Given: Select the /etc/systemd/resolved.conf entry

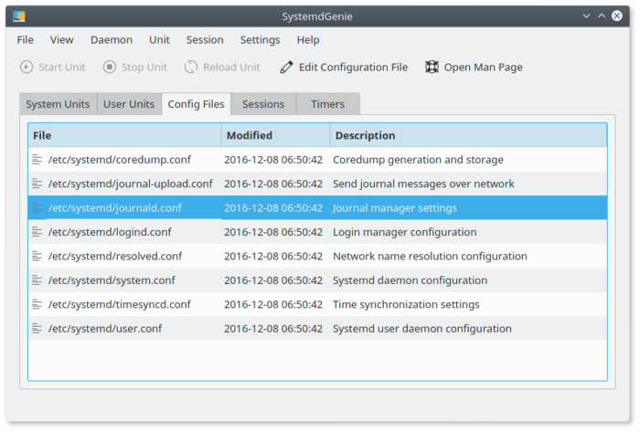Looking at the screenshot, I should click(x=115, y=257).
